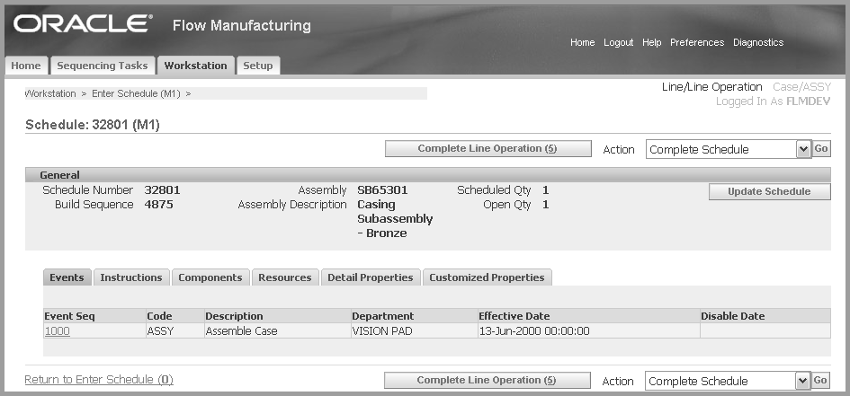This screenshot has height=396, width=850.
Task: Click Enter Schedule (M1) breadcrumb
Action: tap(136, 93)
